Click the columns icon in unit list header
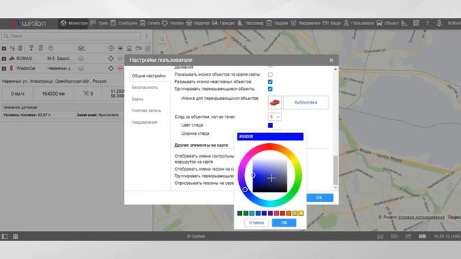This screenshot has width=461, height=259. [20, 48]
